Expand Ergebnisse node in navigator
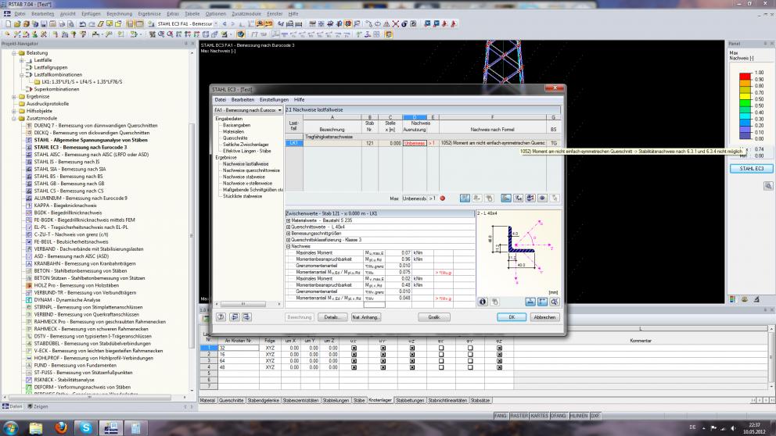This screenshot has width=776, height=436. (14, 97)
